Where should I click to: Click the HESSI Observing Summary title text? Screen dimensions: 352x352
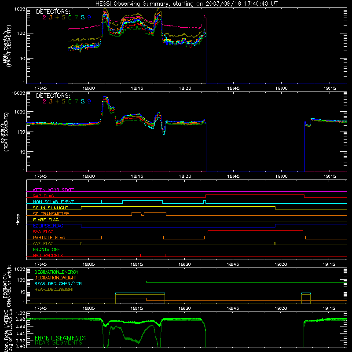186,4
